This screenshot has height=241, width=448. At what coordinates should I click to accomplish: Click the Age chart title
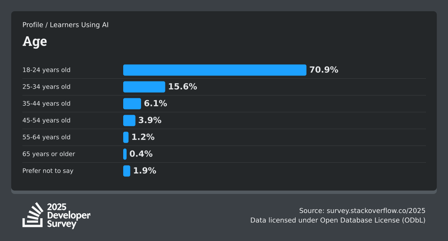(x=35, y=41)
